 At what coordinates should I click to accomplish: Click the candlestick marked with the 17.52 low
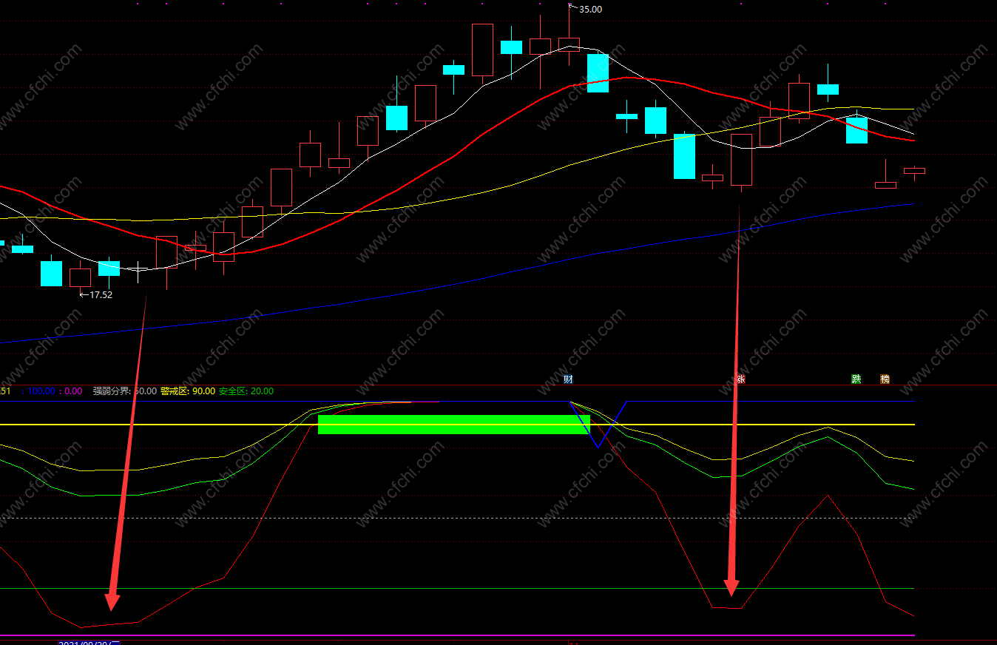[80, 277]
